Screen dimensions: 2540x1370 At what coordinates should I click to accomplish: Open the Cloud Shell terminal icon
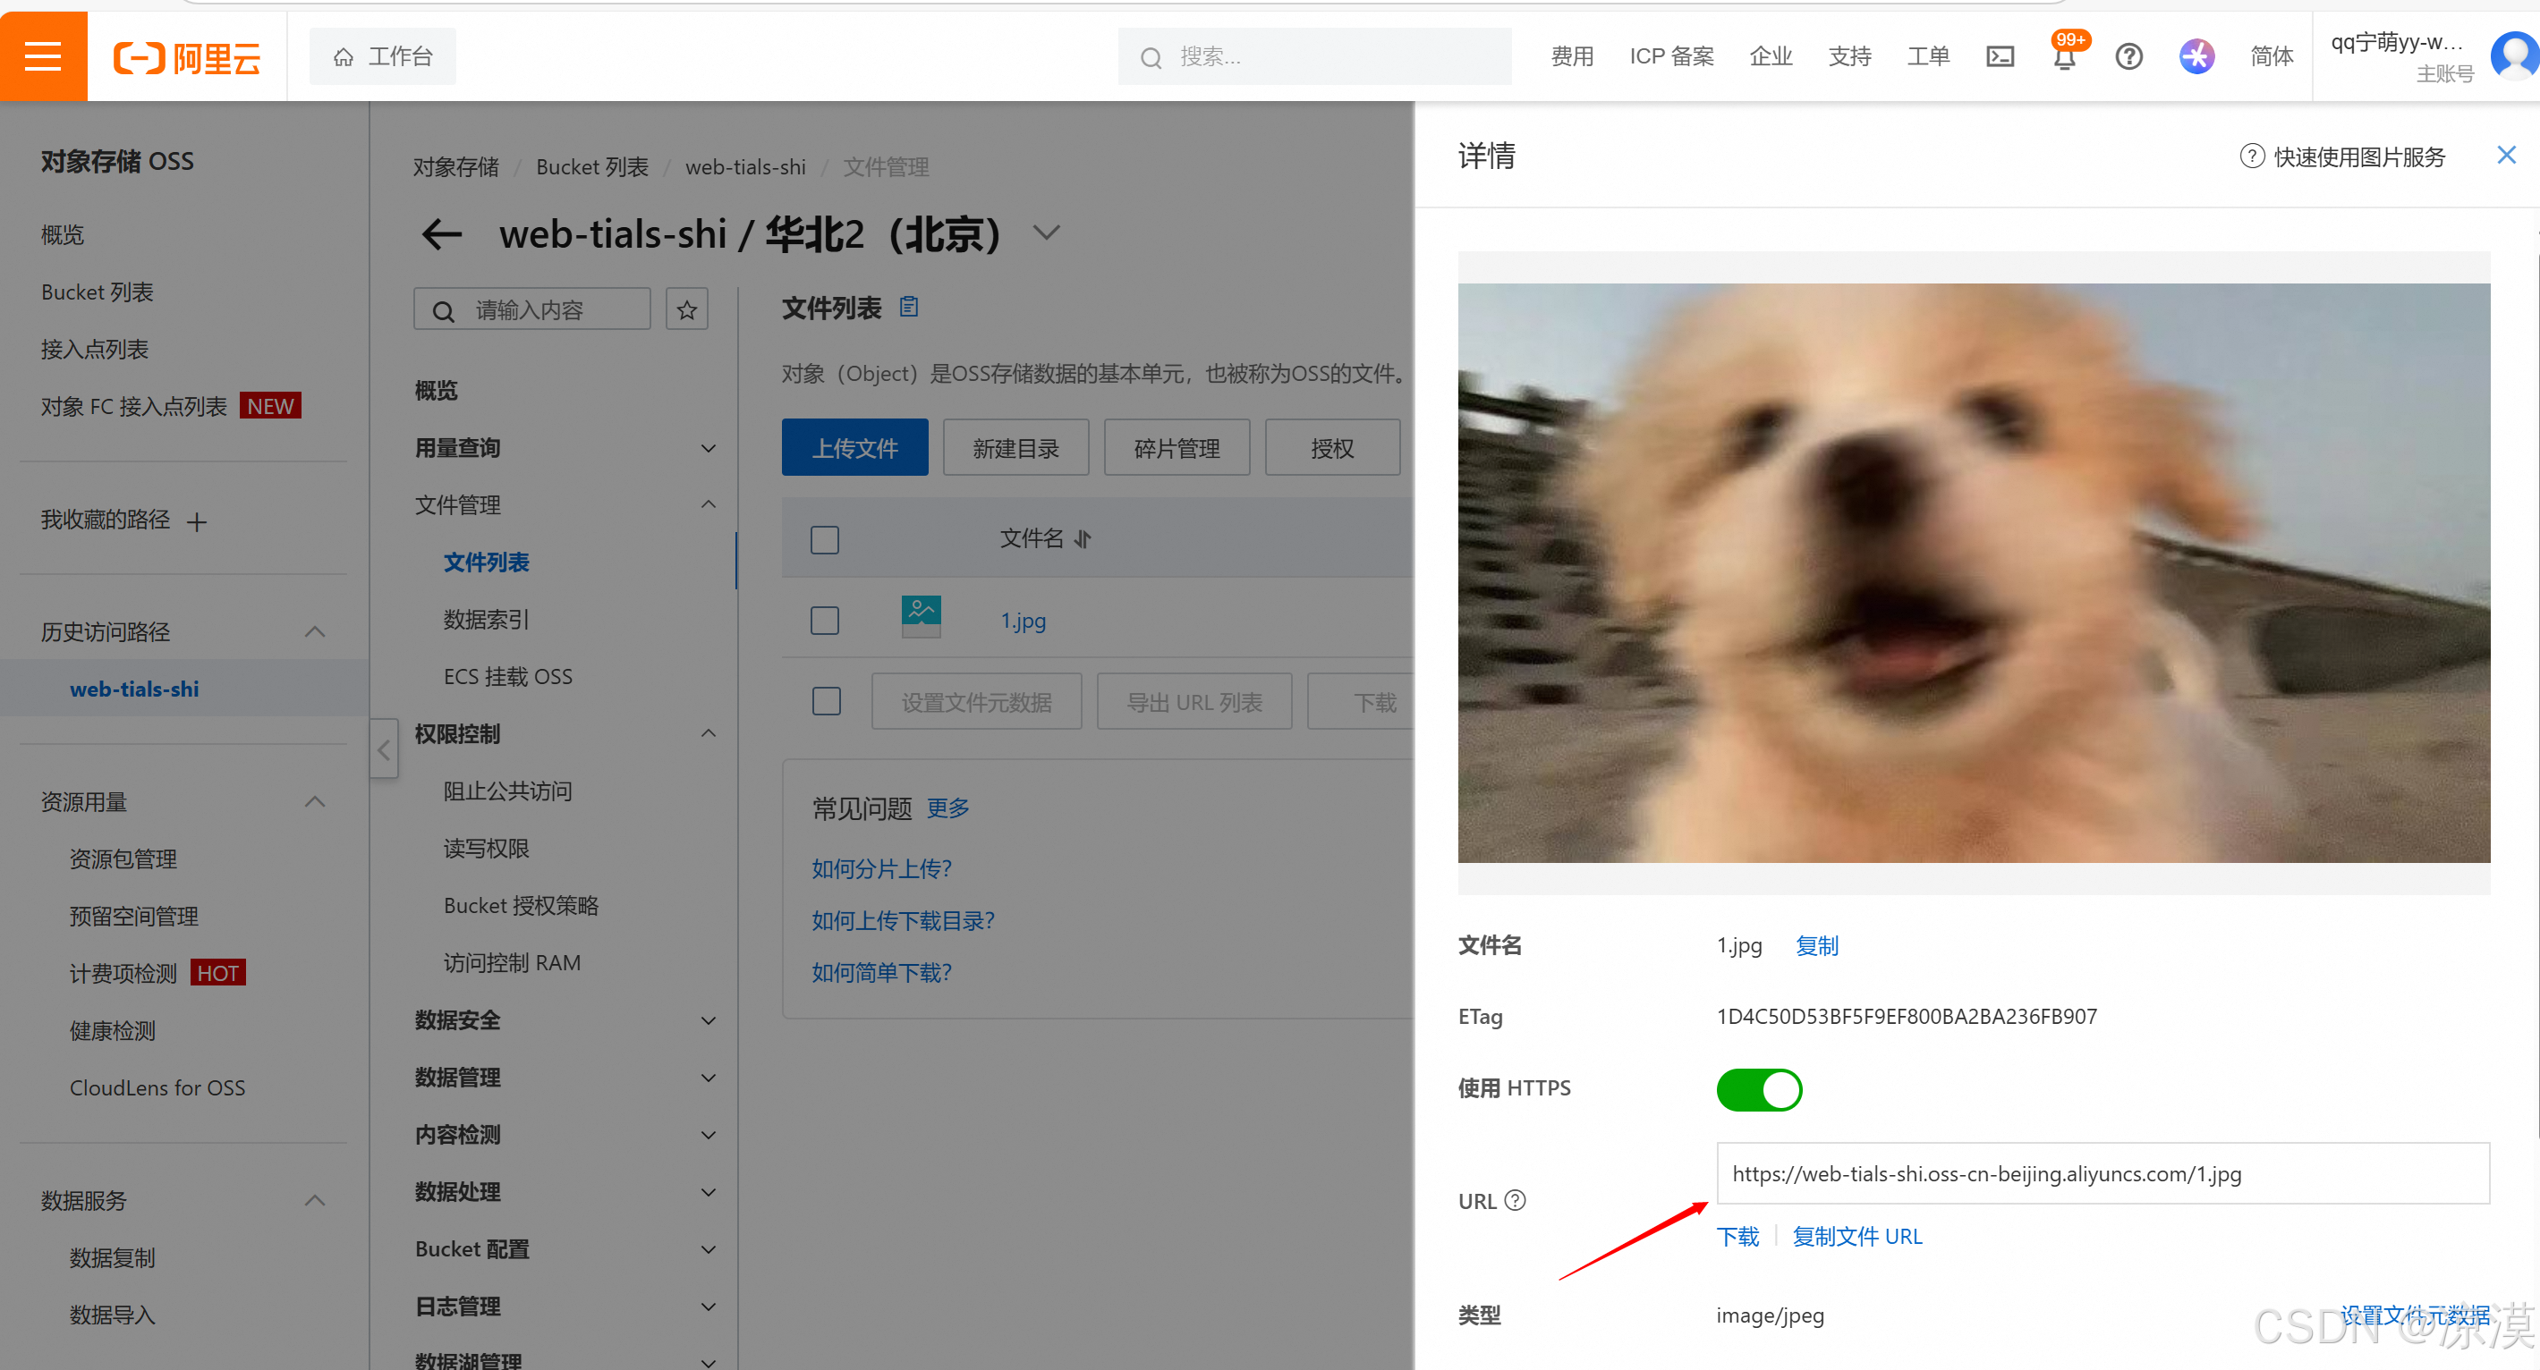click(x=1999, y=57)
